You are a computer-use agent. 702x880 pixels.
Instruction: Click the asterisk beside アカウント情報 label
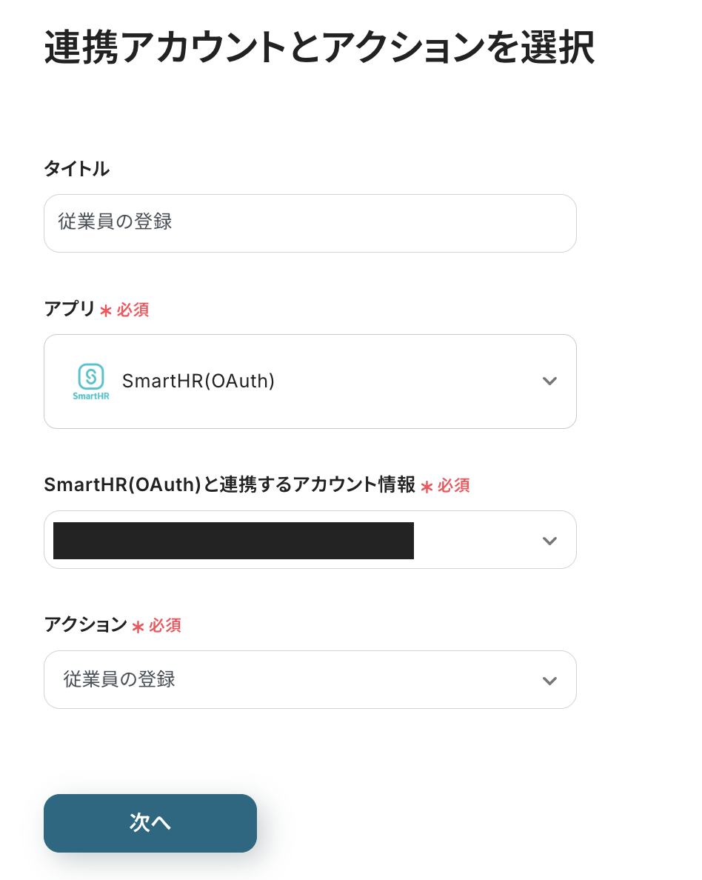[x=427, y=487]
